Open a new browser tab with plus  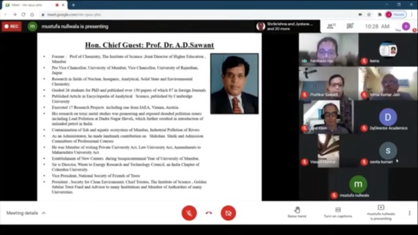point(73,5)
